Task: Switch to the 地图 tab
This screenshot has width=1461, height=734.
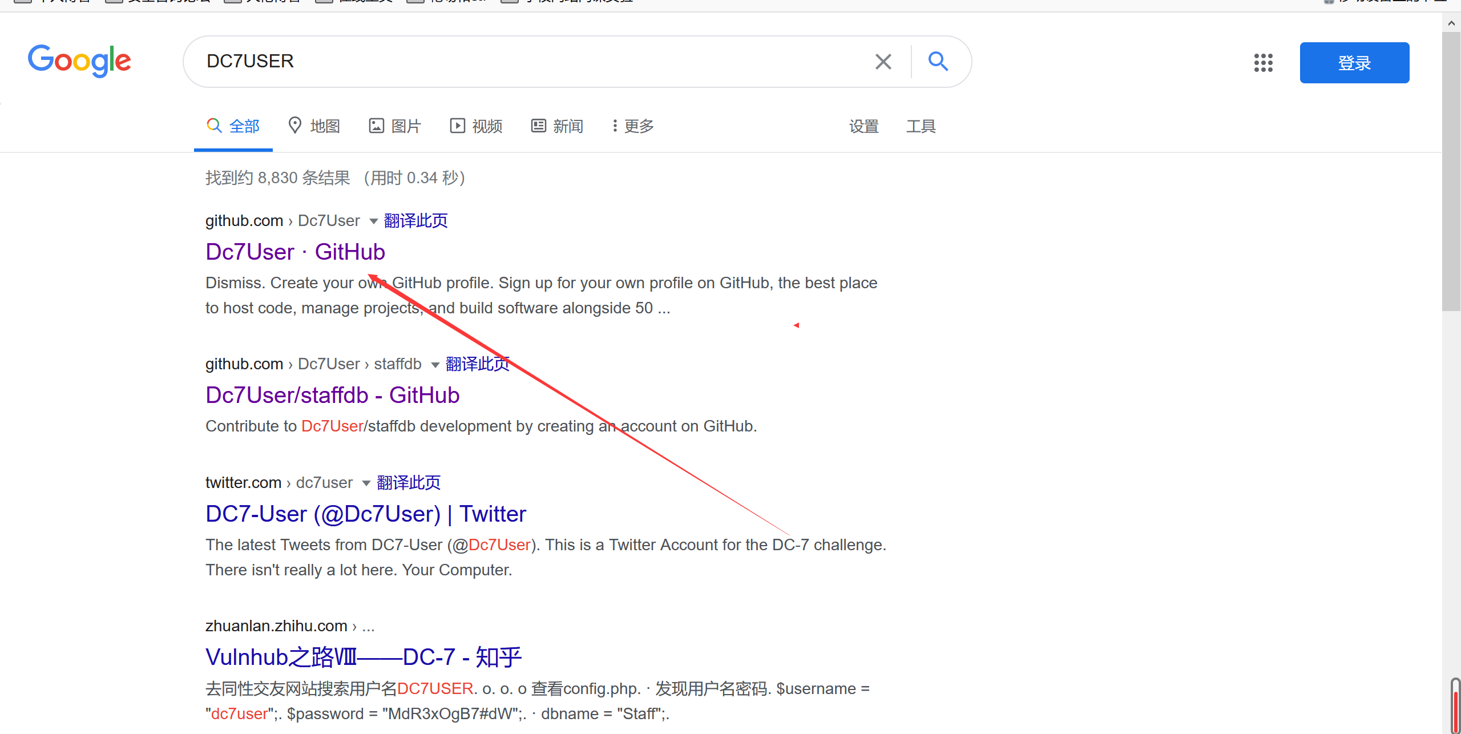Action: (x=314, y=126)
